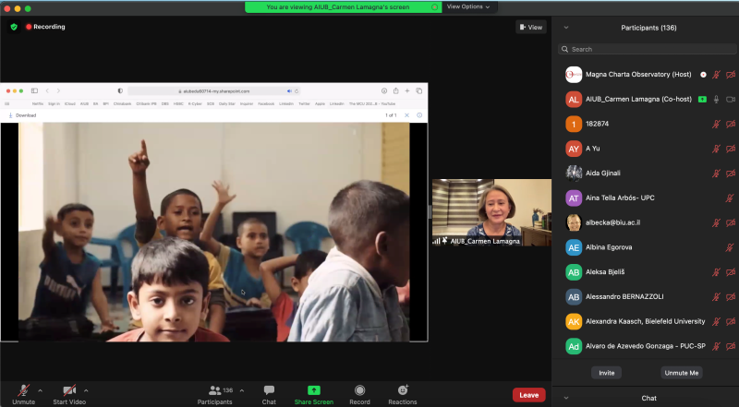Open the View Options dropdown
Viewport: 739px width, 407px height.
tap(469, 6)
